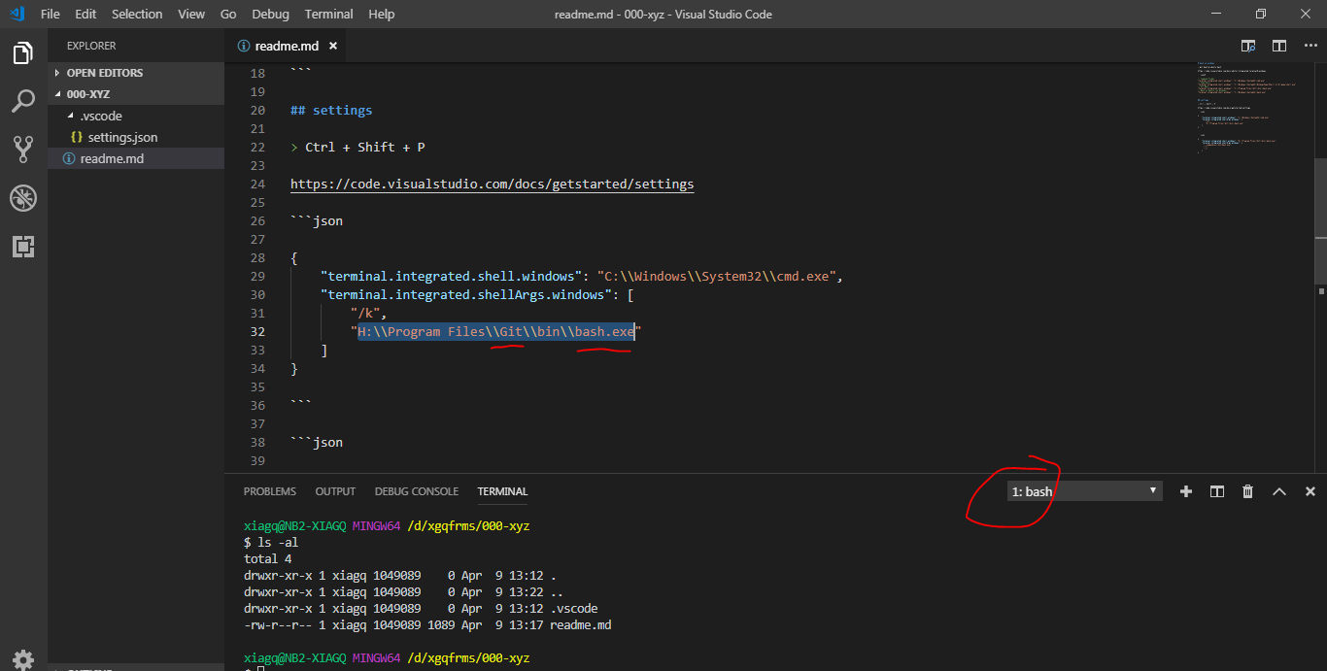Switch to the DEBUG CONSOLE tab
This screenshot has width=1327, height=671.
tap(416, 491)
